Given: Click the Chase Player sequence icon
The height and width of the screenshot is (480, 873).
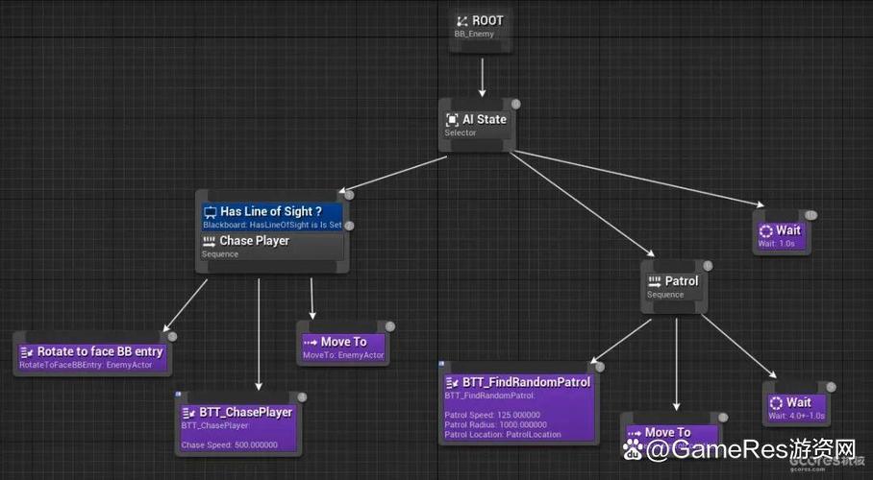Looking at the screenshot, I should (x=210, y=241).
